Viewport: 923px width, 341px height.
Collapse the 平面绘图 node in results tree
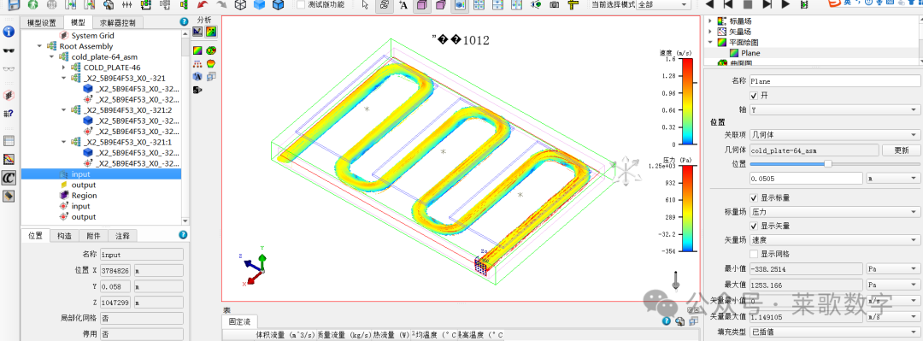click(x=710, y=42)
